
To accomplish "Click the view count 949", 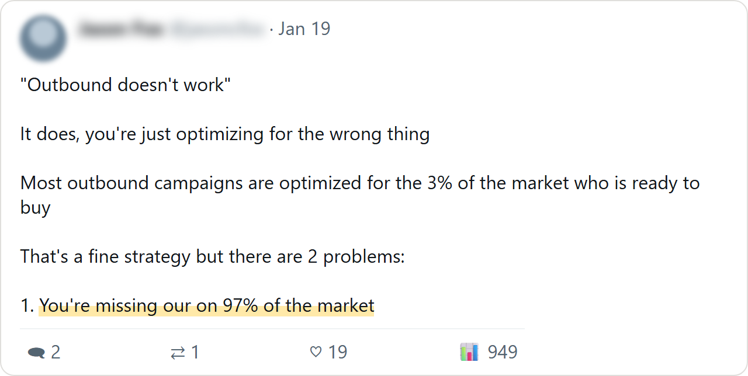I will tap(503, 352).
